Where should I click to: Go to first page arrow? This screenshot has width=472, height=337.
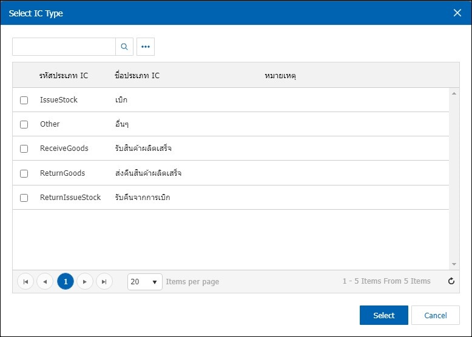(x=25, y=282)
